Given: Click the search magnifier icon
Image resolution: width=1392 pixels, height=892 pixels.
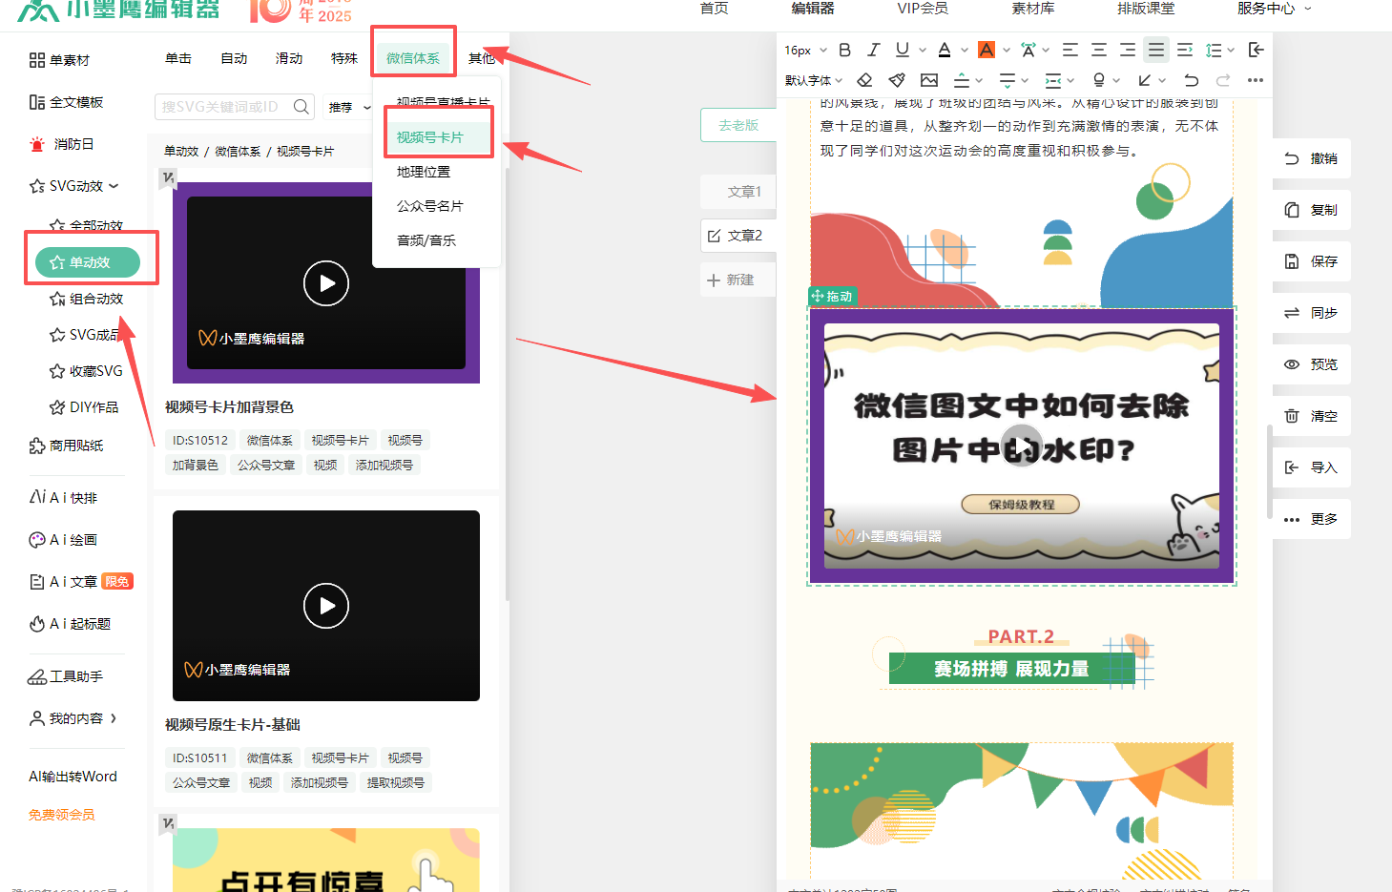Looking at the screenshot, I should [x=301, y=106].
